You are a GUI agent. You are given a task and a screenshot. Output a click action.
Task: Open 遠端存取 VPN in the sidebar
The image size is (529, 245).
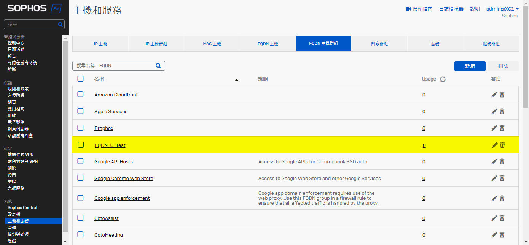point(21,155)
